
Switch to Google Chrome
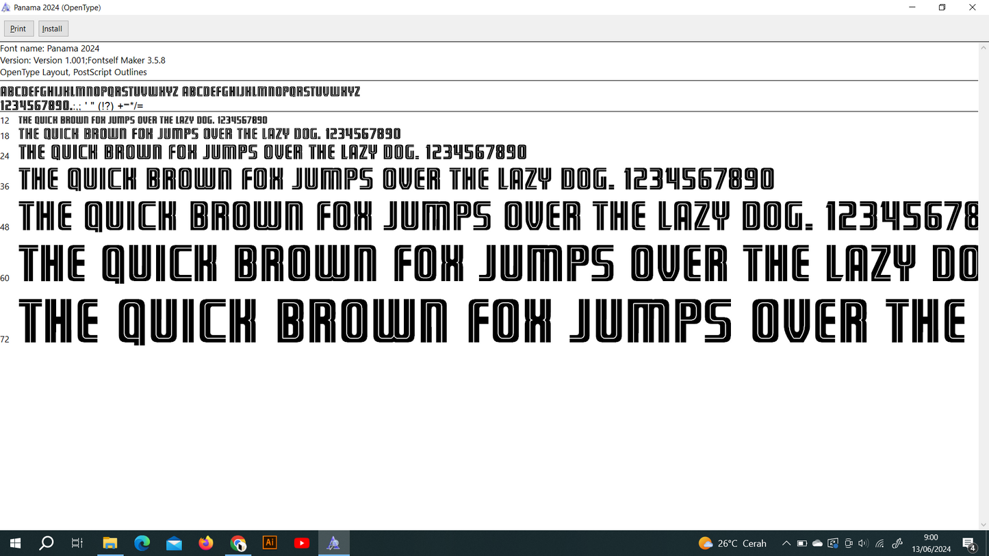(238, 543)
